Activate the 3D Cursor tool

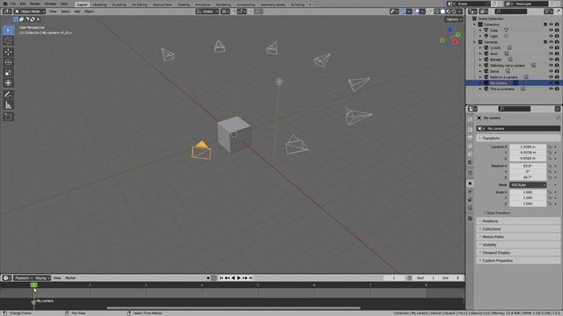tap(8, 40)
